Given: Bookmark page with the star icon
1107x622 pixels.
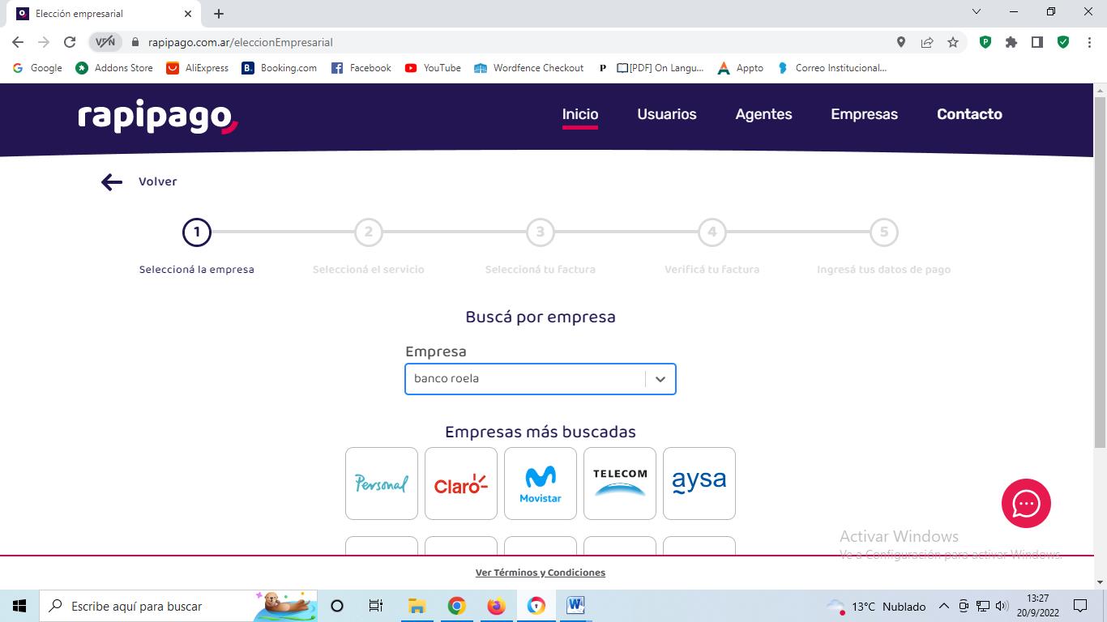Looking at the screenshot, I should pos(953,42).
